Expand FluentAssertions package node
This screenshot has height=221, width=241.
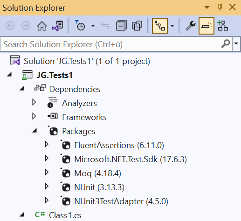[x=46, y=144]
